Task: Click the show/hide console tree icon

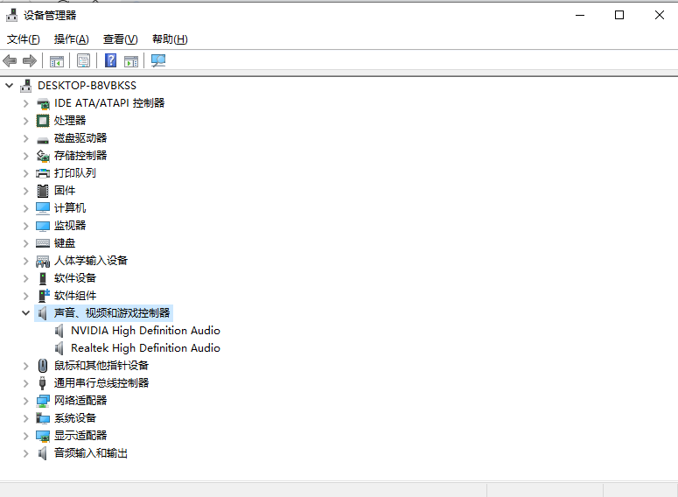Action: tap(57, 60)
